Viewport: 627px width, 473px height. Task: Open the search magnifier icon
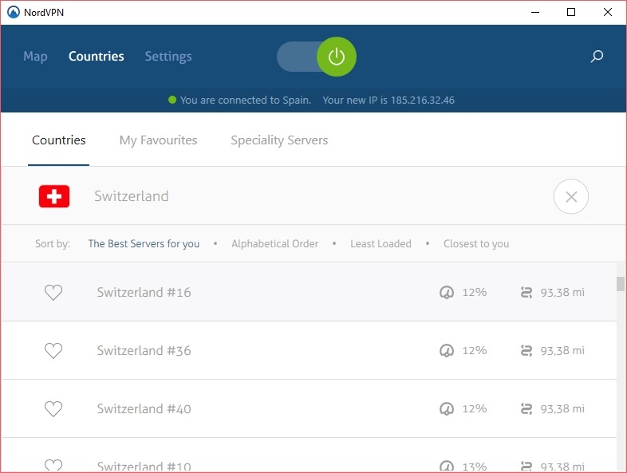point(597,57)
